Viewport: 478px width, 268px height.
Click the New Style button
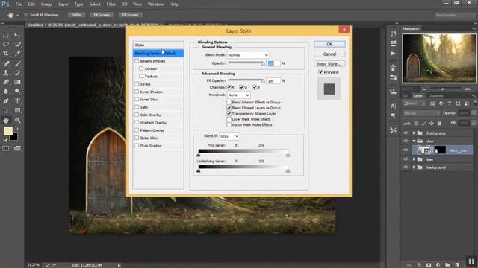coord(329,63)
